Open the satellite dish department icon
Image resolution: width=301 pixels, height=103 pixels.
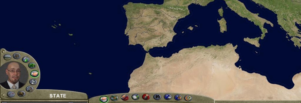(33, 82)
